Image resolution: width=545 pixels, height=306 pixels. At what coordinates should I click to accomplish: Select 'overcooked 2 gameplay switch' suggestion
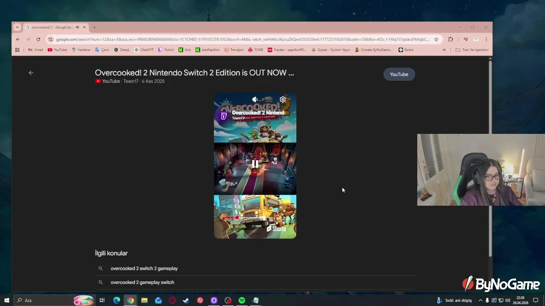pyautogui.click(x=142, y=282)
